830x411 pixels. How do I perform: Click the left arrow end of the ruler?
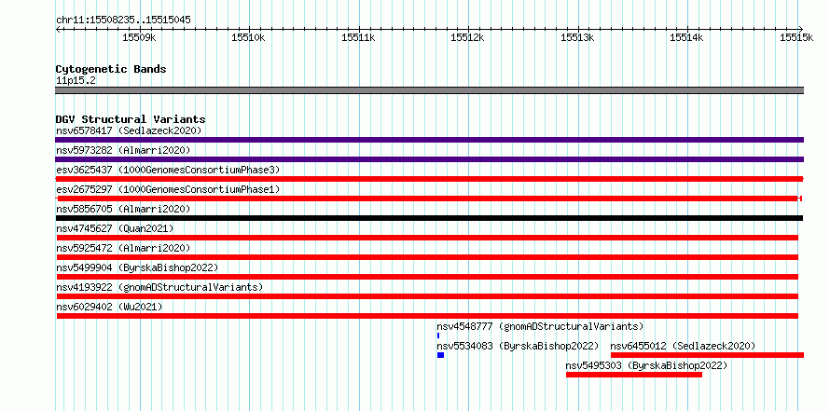(58, 29)
